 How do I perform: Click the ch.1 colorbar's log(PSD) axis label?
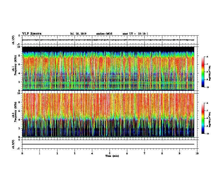coord(210,73)
